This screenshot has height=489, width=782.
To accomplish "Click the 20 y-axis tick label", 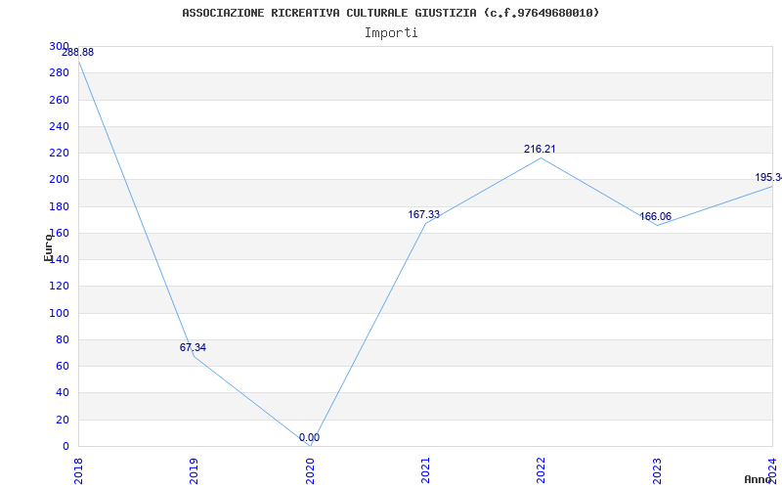I will 62,421.
